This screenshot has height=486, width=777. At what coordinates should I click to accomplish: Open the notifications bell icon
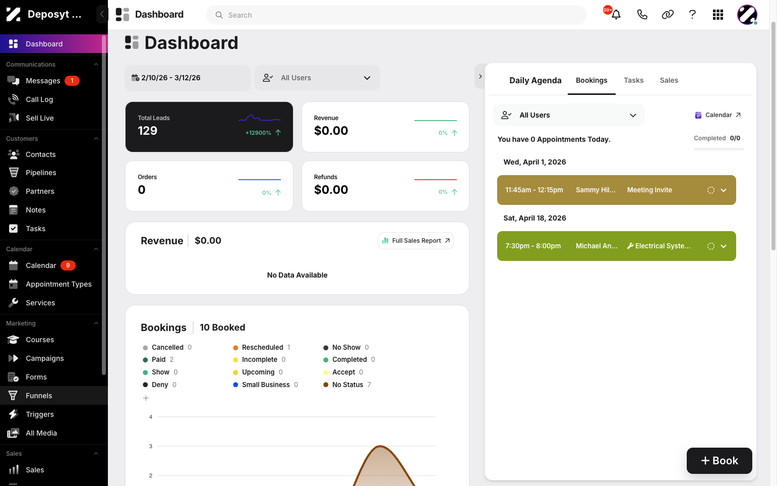(x=616, y=15)
